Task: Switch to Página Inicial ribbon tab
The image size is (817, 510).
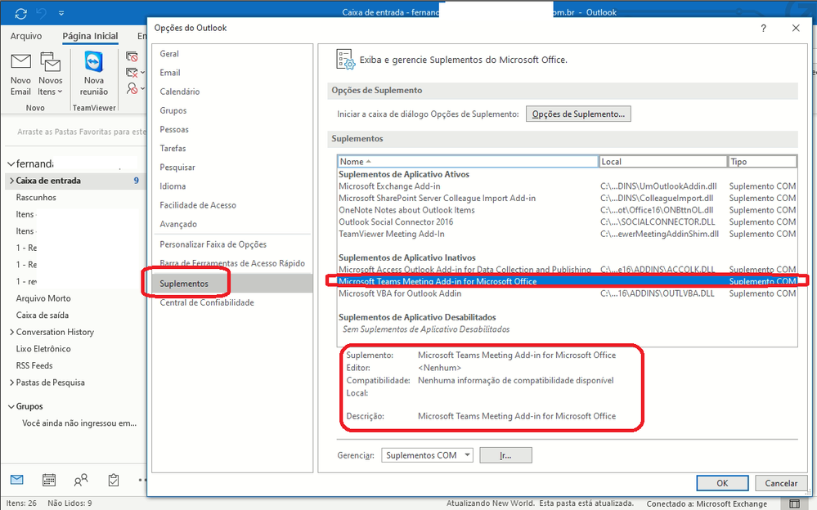Action: point(90,36)
